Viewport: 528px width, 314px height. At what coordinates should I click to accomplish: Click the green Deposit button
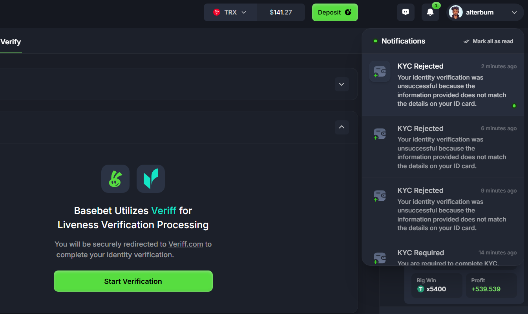pyautogui.click(x=335, y=13)
